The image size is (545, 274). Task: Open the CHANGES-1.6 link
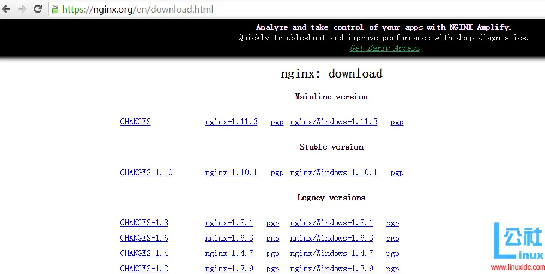(144, 238)
